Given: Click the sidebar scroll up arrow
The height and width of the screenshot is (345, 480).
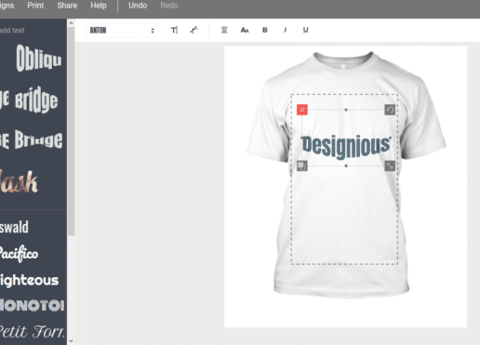Looking at the screenshot, I should [x=71, y=23].
